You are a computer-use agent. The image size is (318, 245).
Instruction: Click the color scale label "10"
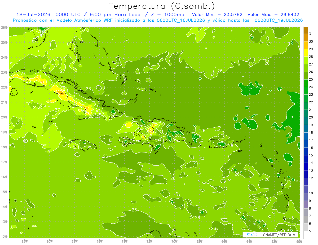[311, 193]
